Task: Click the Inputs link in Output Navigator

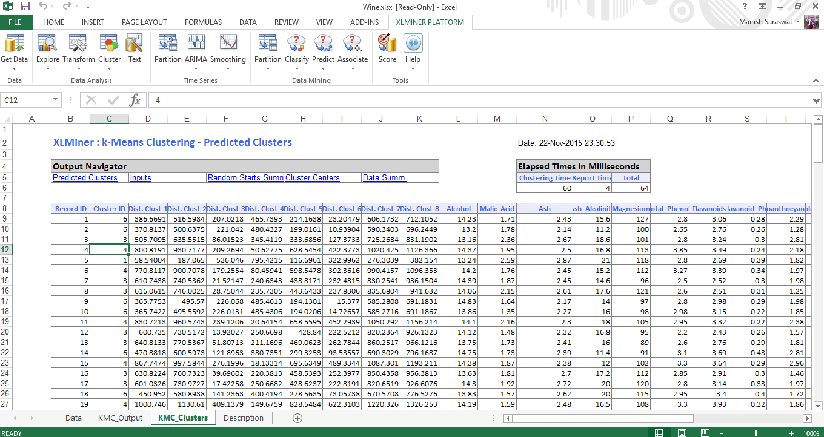Action: [x=141, y=177]
